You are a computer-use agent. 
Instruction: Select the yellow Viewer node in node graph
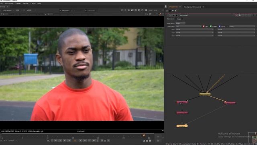pyautogui.click(x=182, y=126)
